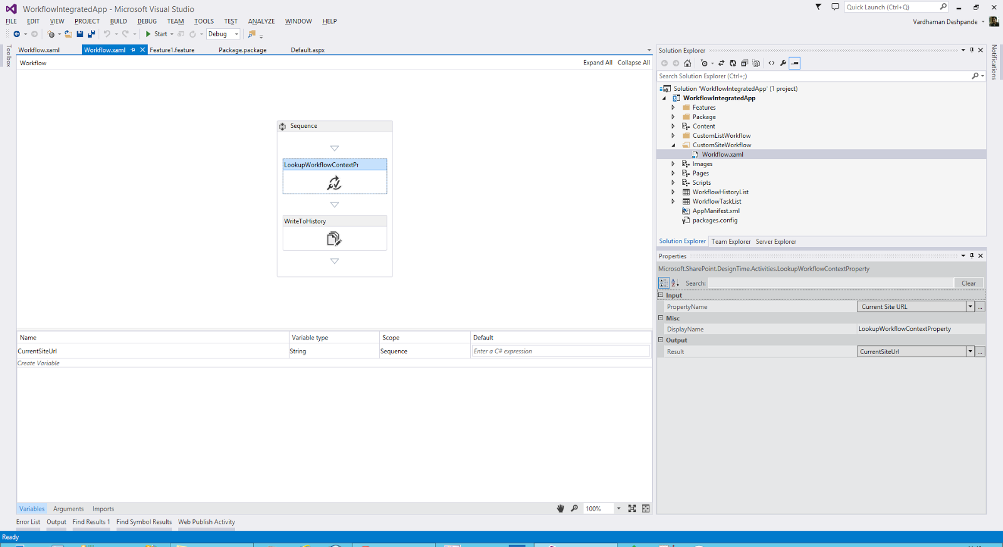Viewport: 1003px width, 547px height.
Task: Open the Debug configuration dropdown
Action: pos(236,34)
